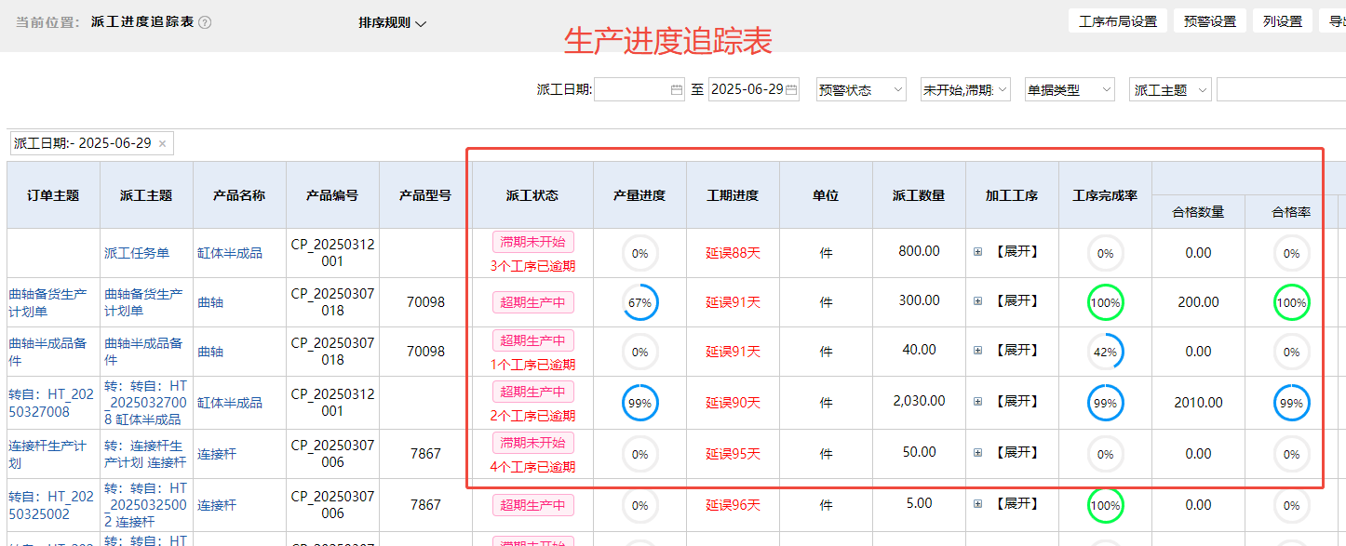This screenshot has width=1346, height=546.
Task: Click the help icon beside 派工进度追踪表
Action: click(x=205, y=22)
